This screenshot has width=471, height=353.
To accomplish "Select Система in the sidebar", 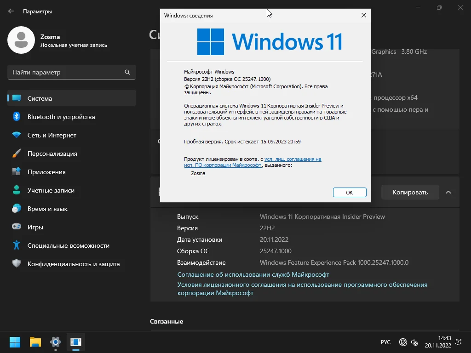I will pos(71,98).
